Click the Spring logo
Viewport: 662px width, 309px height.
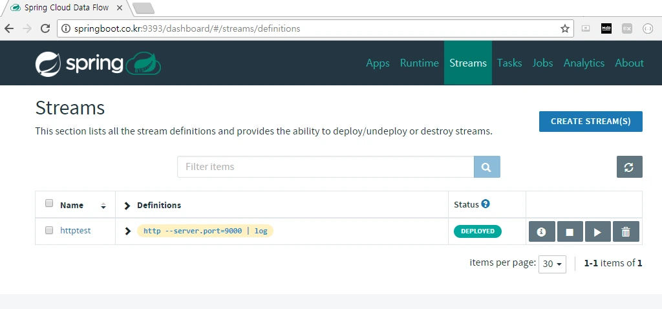pos(98,63)
